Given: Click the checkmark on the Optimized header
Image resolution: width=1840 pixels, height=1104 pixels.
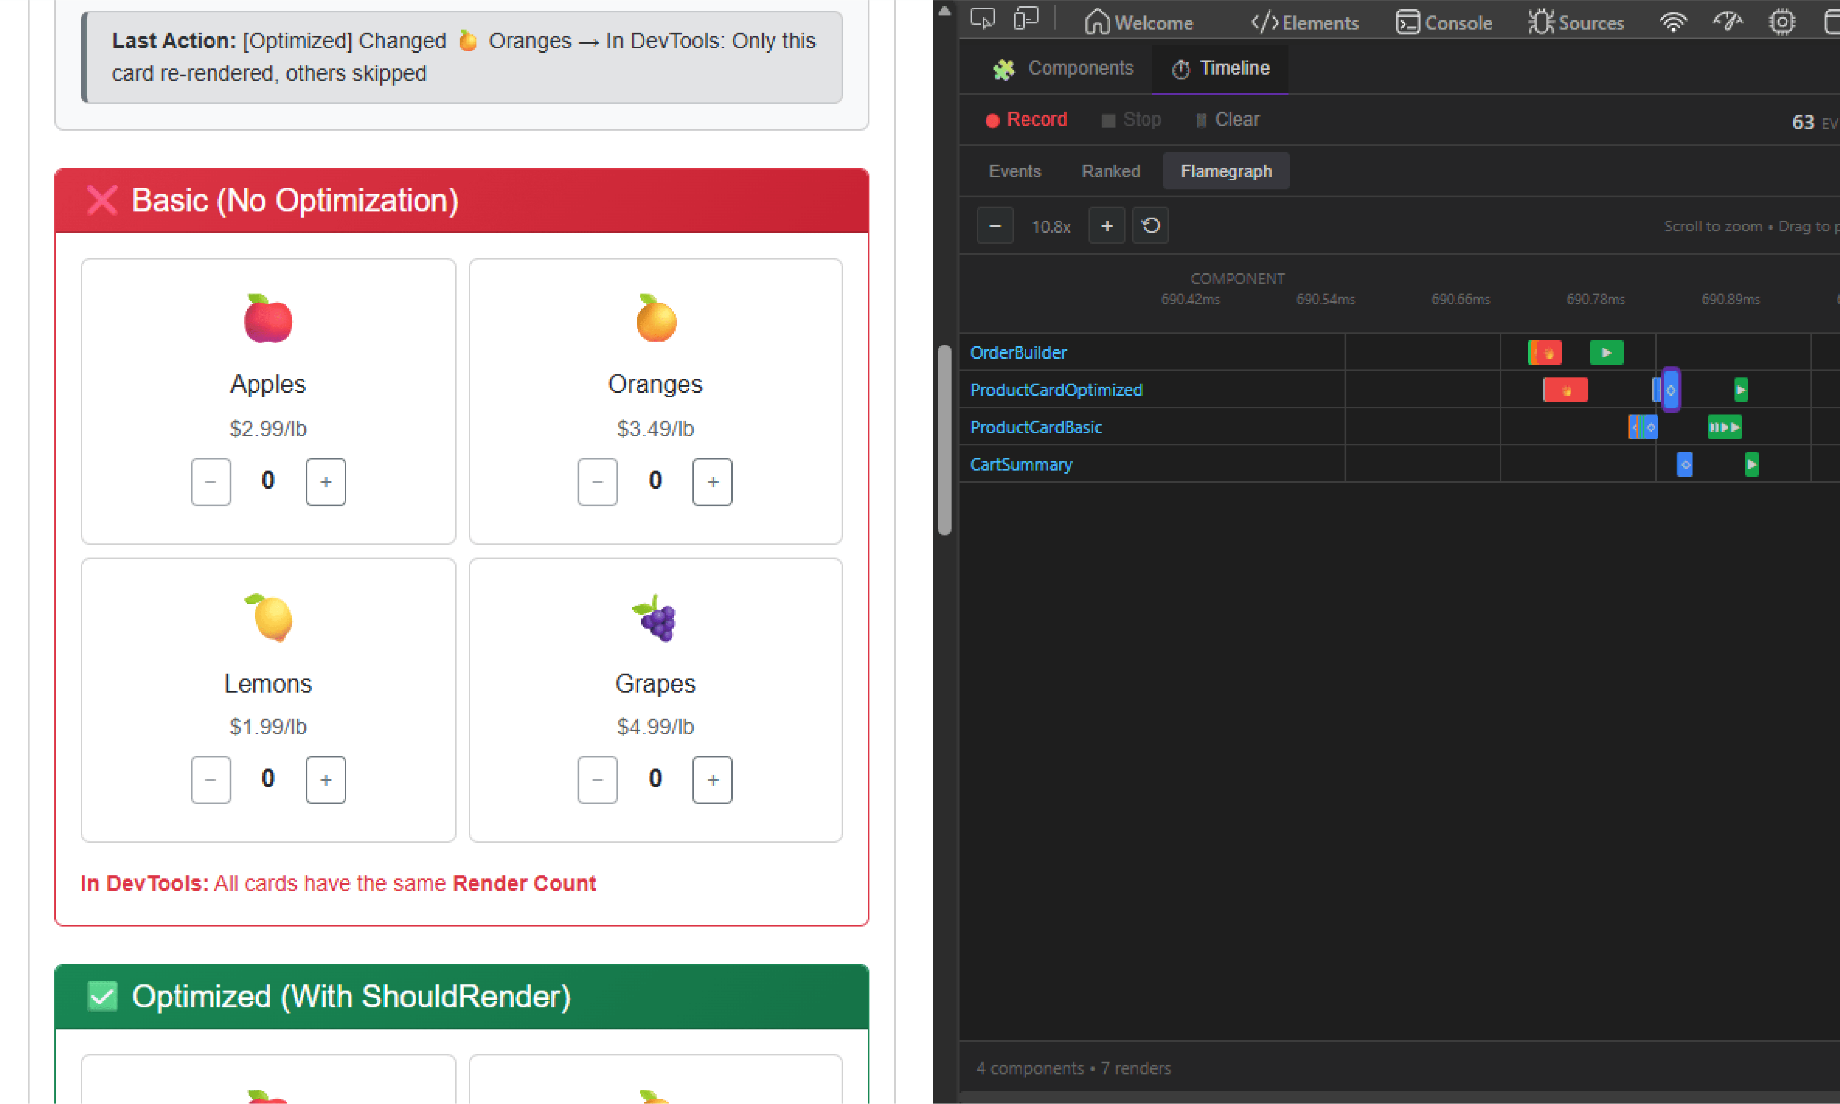Looking at the screenshot, I should point(103,997).
